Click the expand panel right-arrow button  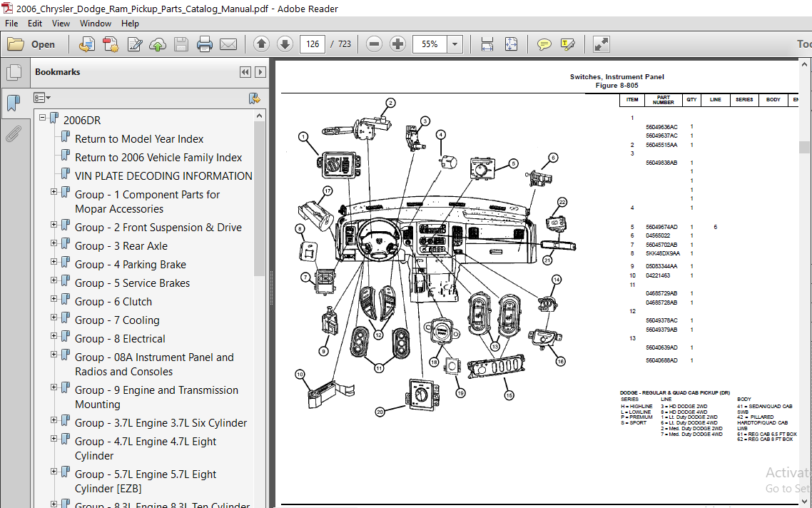260,73
